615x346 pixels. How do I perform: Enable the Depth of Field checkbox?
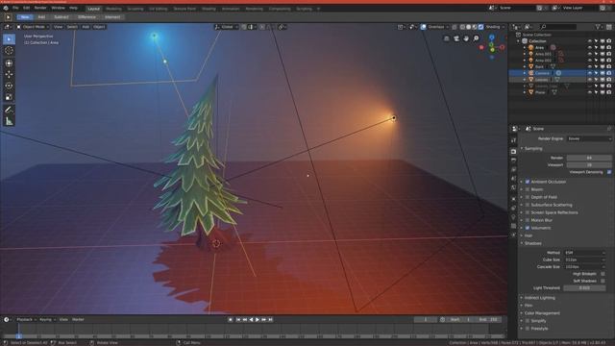528,197
